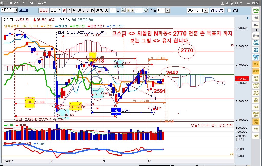Screen dimensions: 262x166
Task: Open the date 2024-10-14 dropdown arrow
Action: pyautogui.click(x=206, y=10)
